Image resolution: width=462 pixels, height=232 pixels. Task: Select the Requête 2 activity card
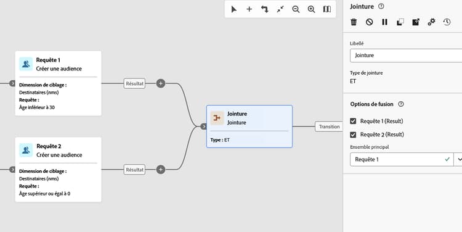coord(59,170)
